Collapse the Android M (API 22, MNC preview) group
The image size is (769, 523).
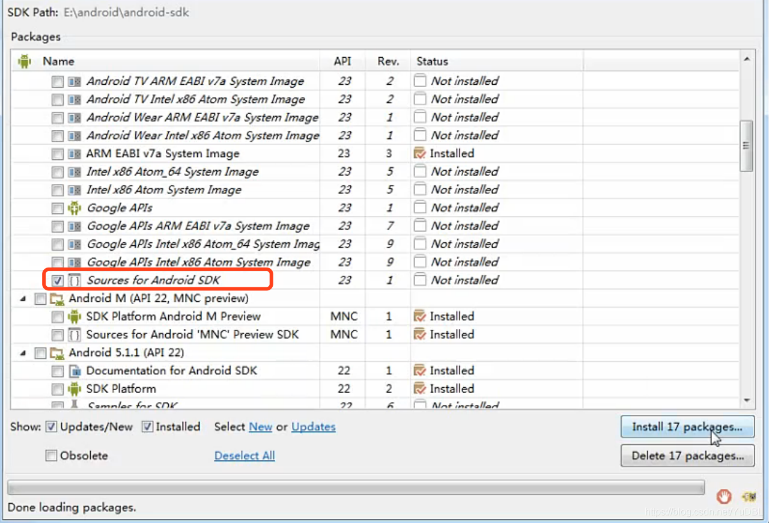pyautogui.click(x=23, y=299)
